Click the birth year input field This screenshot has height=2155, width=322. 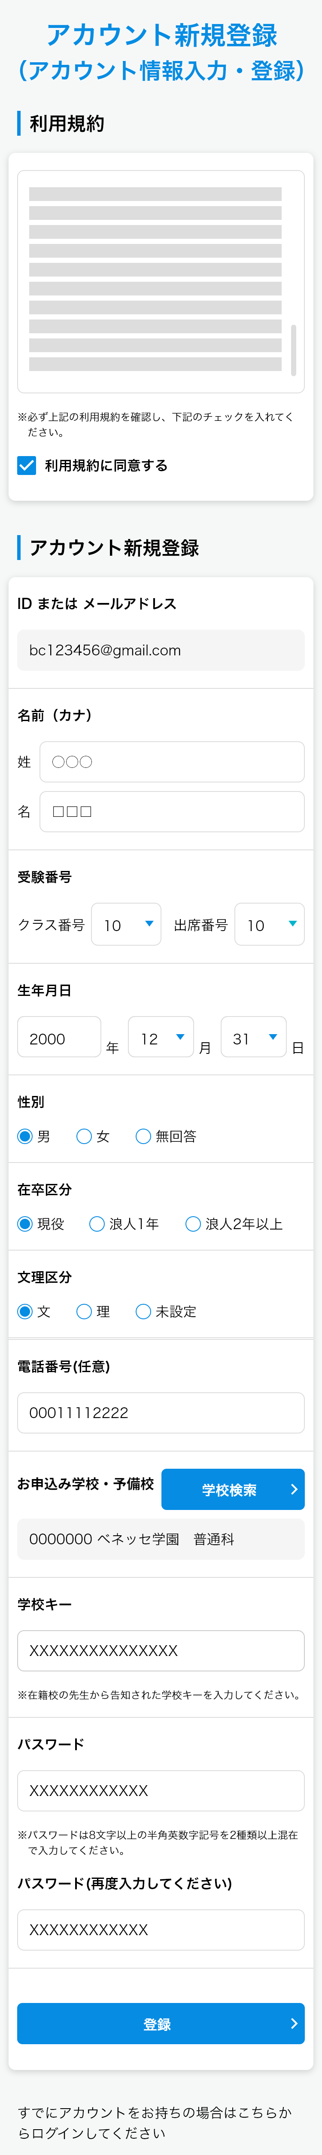pos(59,1037)
